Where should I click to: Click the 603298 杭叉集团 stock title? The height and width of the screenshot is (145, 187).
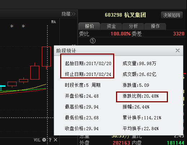125,15
